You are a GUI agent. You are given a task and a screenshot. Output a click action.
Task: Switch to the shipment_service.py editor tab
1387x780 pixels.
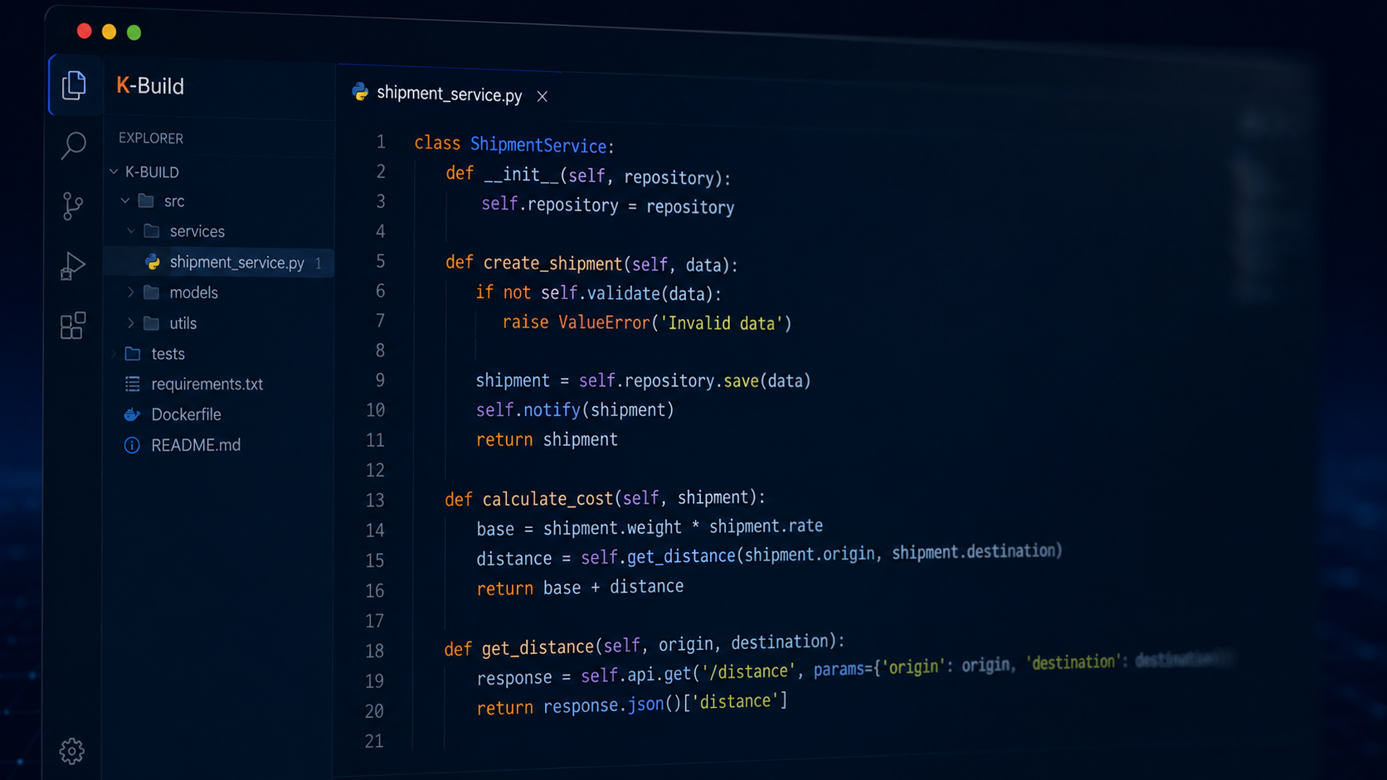coord(449,94)
